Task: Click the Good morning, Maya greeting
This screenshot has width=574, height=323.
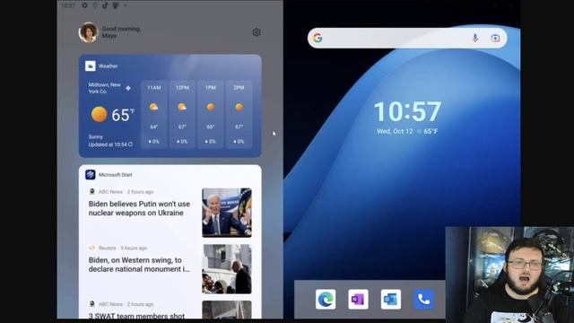Action: (121, 32)
